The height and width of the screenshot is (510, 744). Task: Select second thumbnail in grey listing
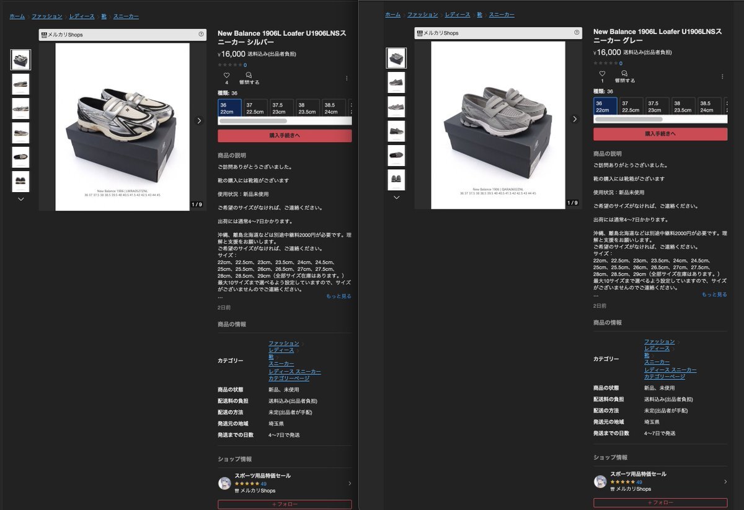396,82
